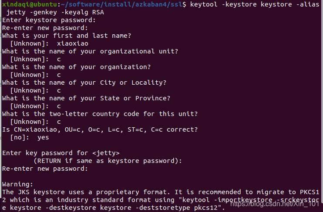Click the xiaoxiao name answer
Viewport: 323px width, 212px height.
(x=73, y=43)
